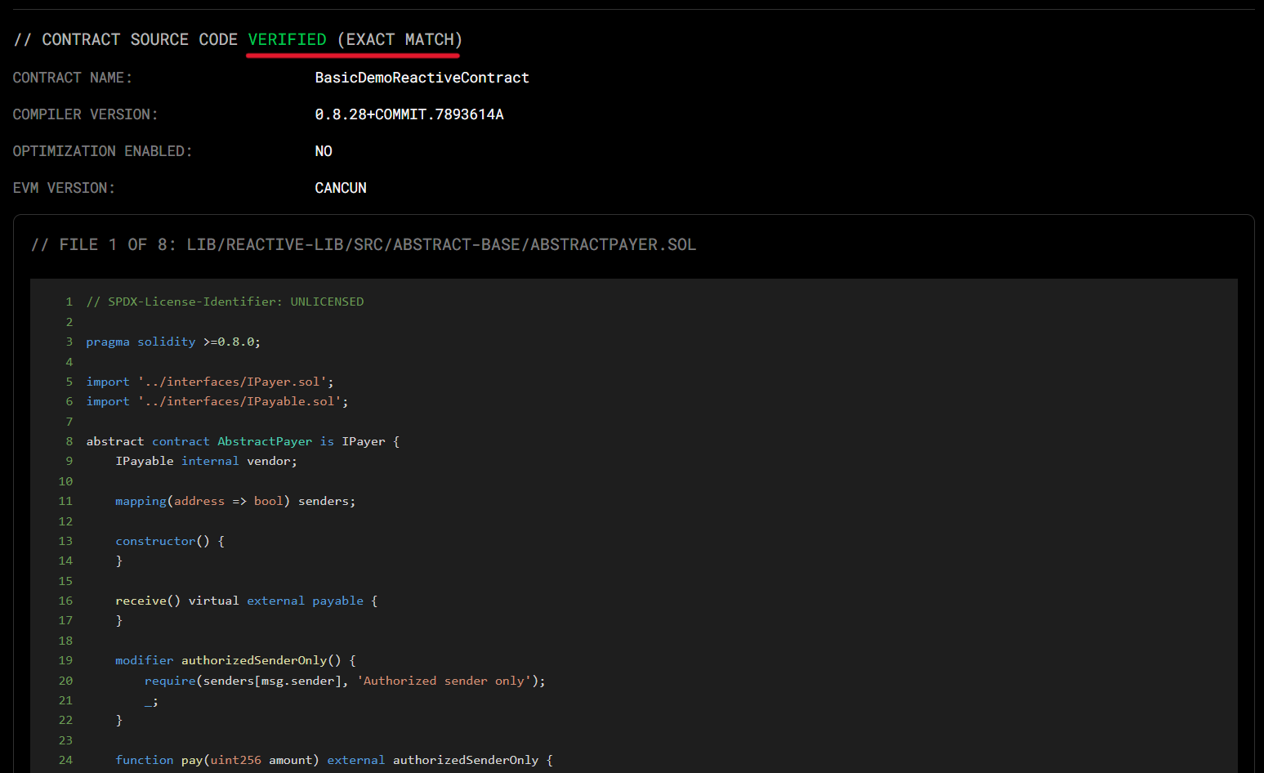Click the EVM version value CANCUN

(341, 188)
